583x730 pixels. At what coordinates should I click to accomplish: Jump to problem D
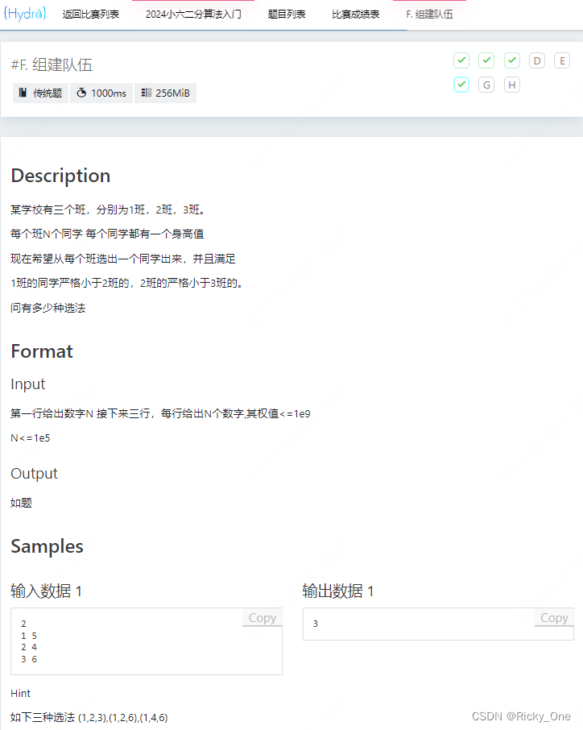point(537,60)
